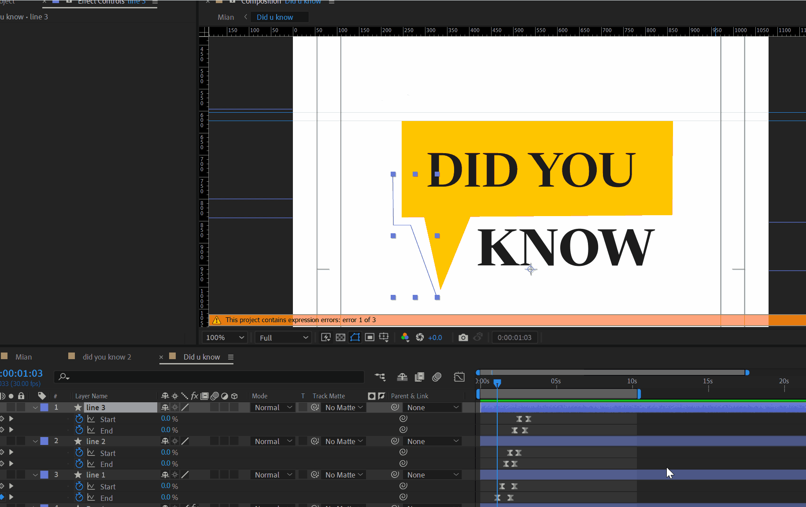Image resolution: width=806 pixels, height=507 pixels.
Task: Open the 100% magnification dropdown
Action: [224, 338]
